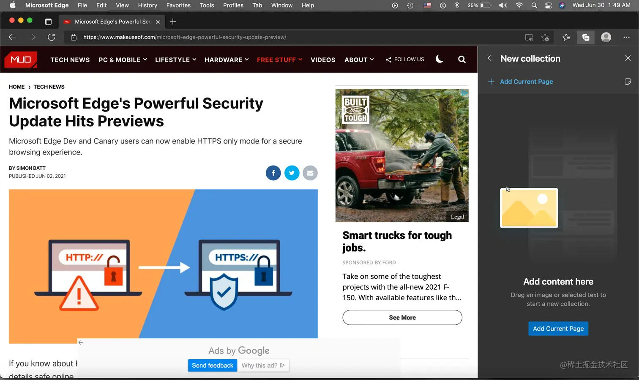Reload the page with refresh icon
The height and width of the screenshot is (380, 639).
[52, 37]
